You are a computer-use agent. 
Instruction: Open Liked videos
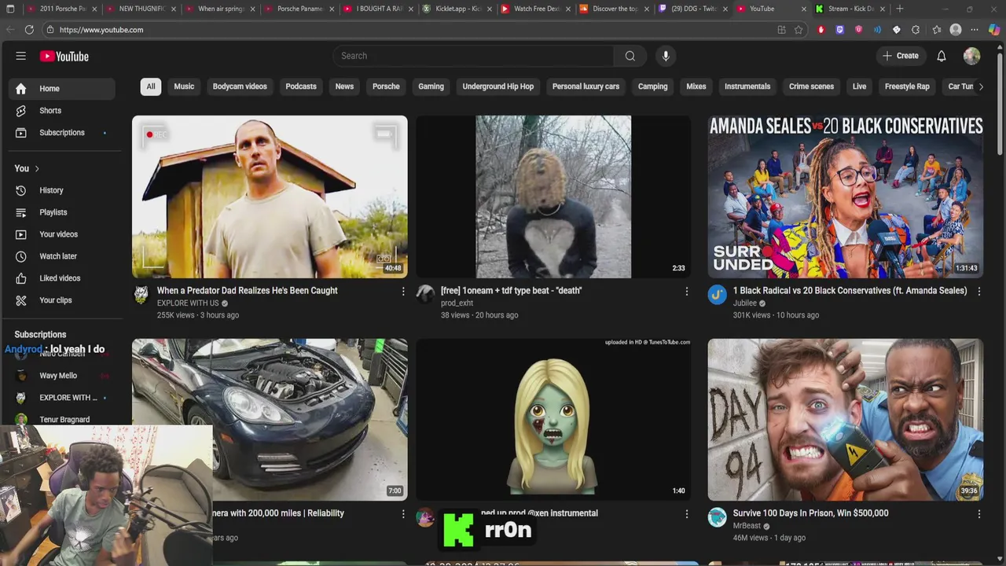tap(61, 278)
